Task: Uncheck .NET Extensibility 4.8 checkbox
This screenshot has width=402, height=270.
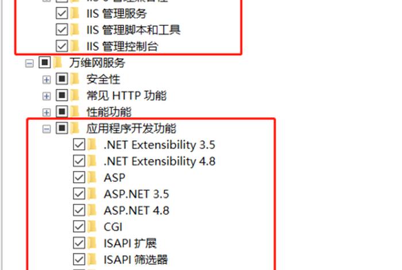Action: tap(79, 161)
